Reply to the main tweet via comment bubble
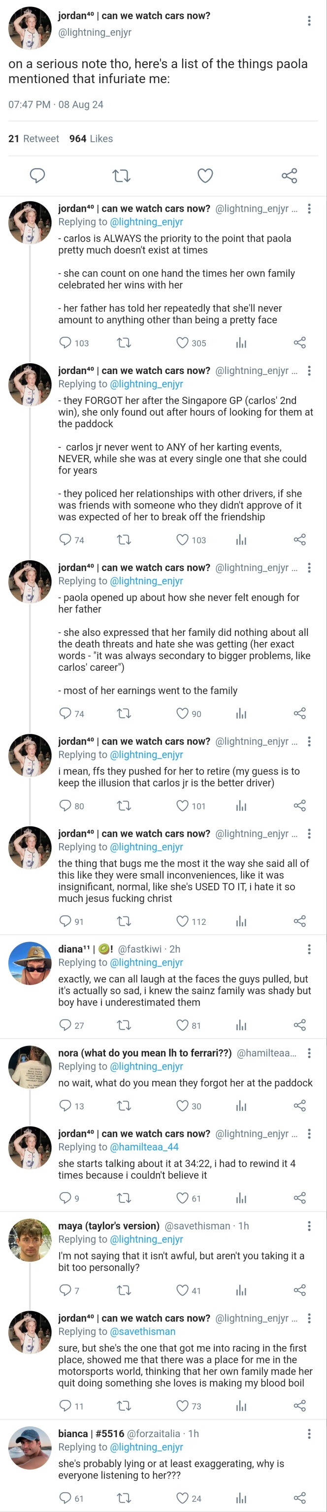327x1512 pixels. 37,176
